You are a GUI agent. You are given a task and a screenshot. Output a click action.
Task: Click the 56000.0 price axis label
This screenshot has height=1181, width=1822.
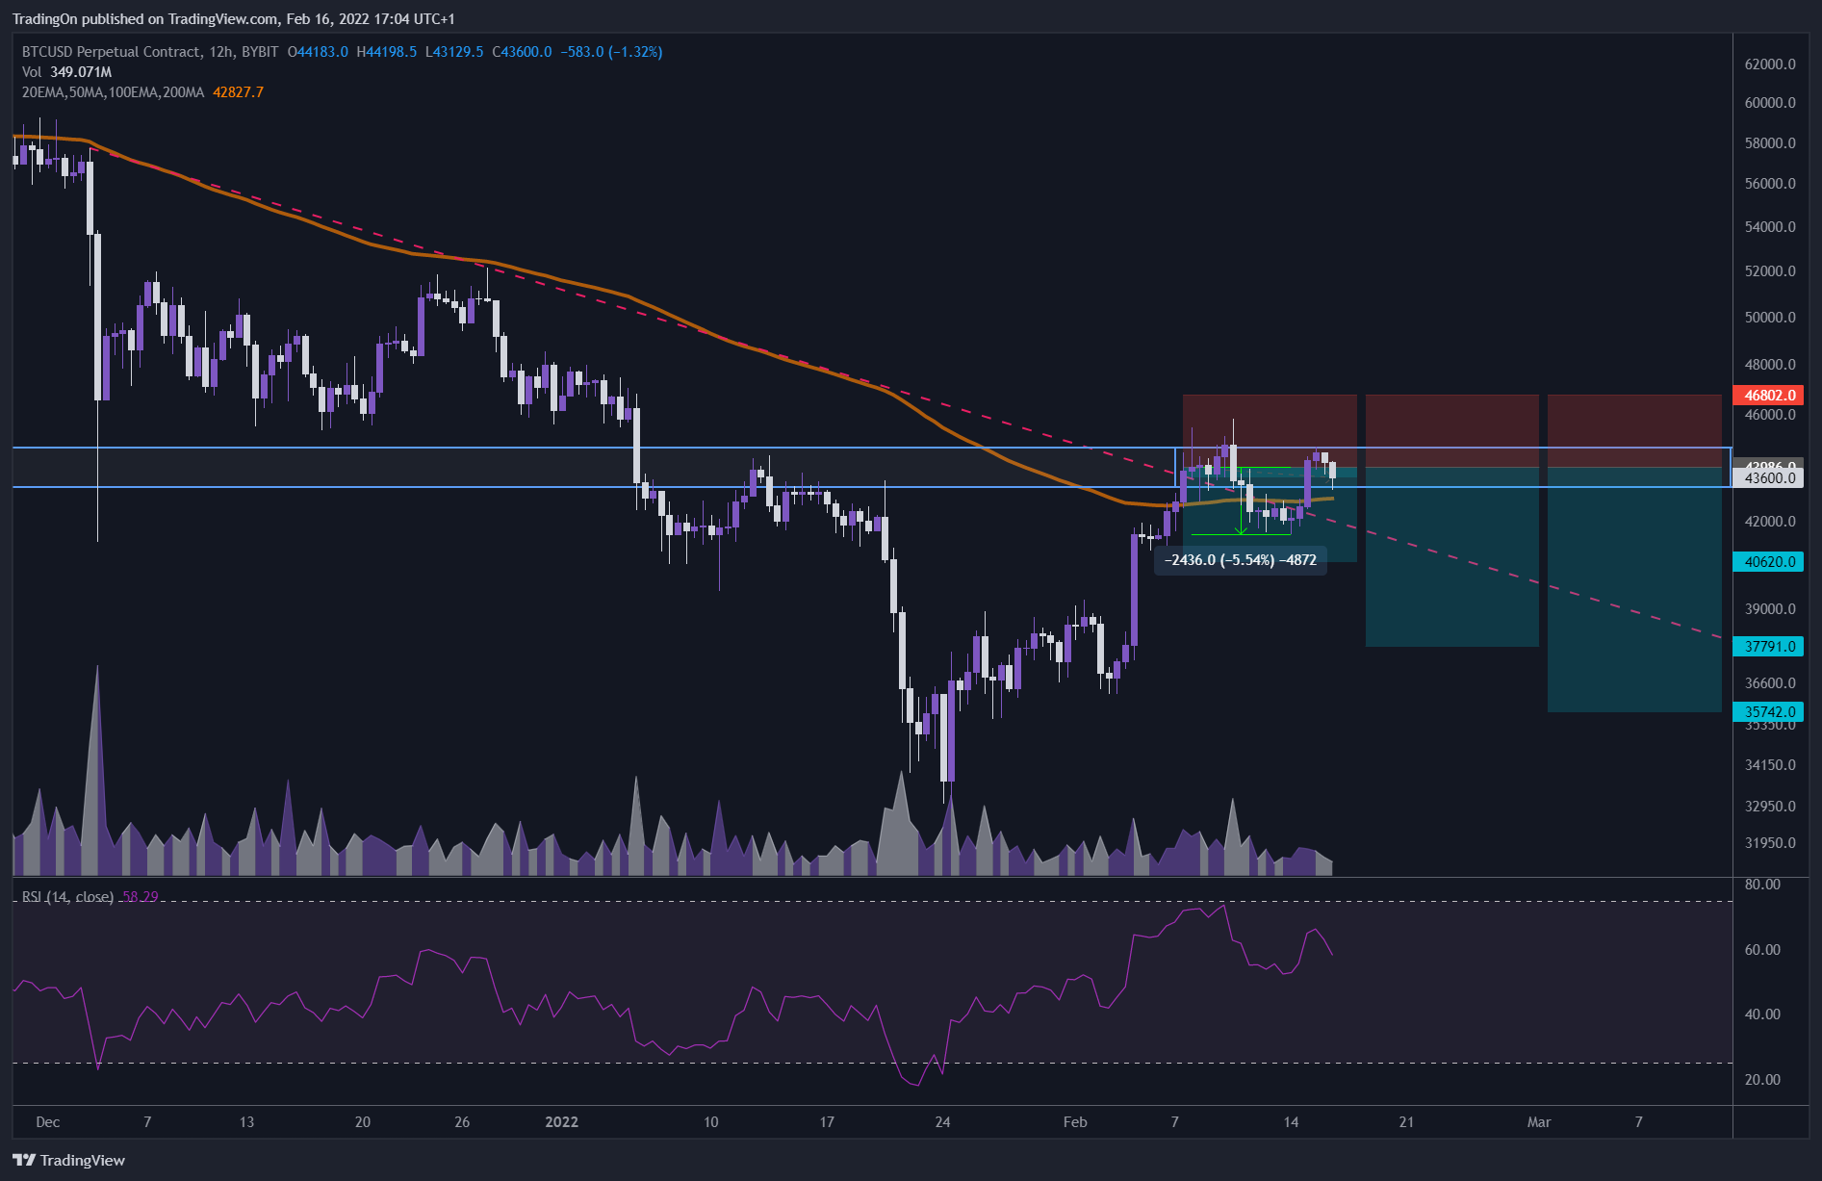1770,184
